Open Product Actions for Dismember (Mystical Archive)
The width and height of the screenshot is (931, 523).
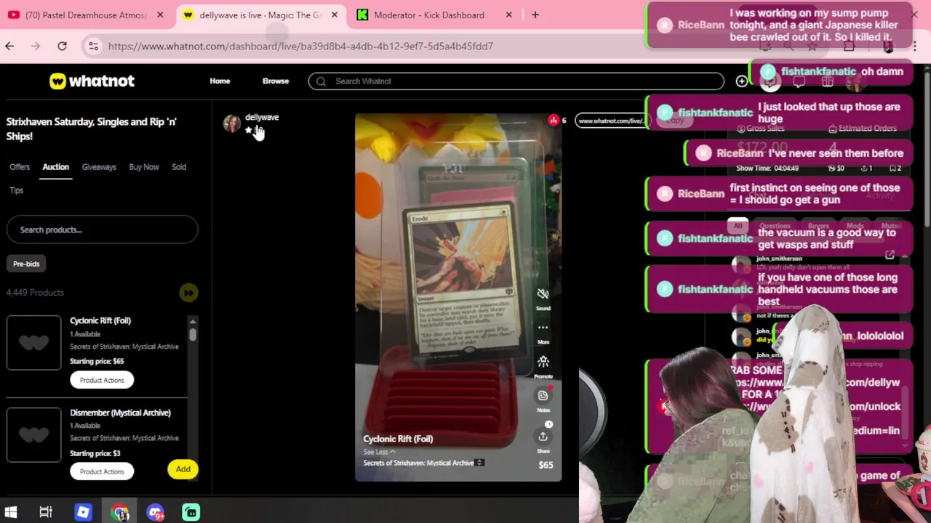tap(102, 471)
